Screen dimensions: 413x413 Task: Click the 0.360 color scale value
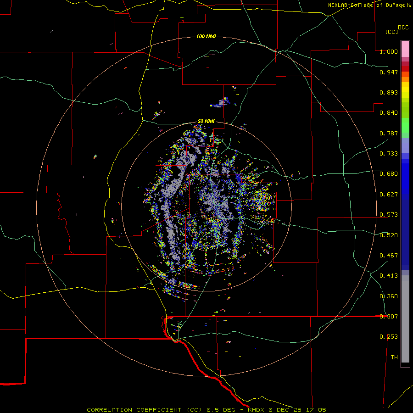(389, 296)
